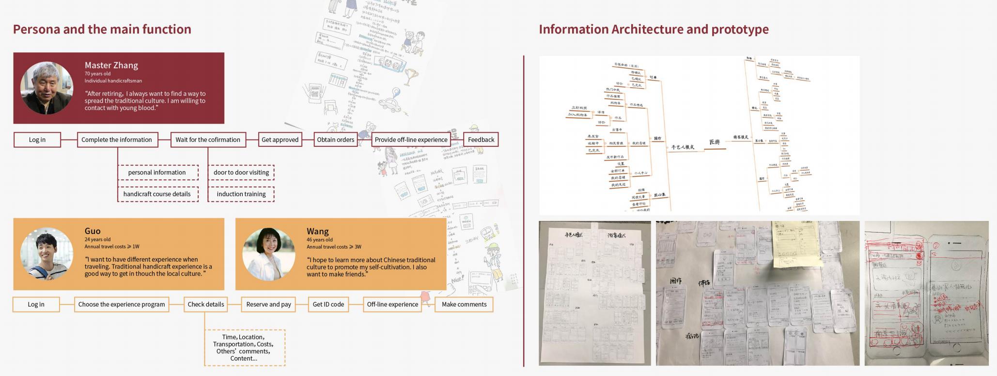Image resolution: width=997 pixels, height=376 pixels.
Task: Select the Provide off-line experience step
Action: pos(411,140)
